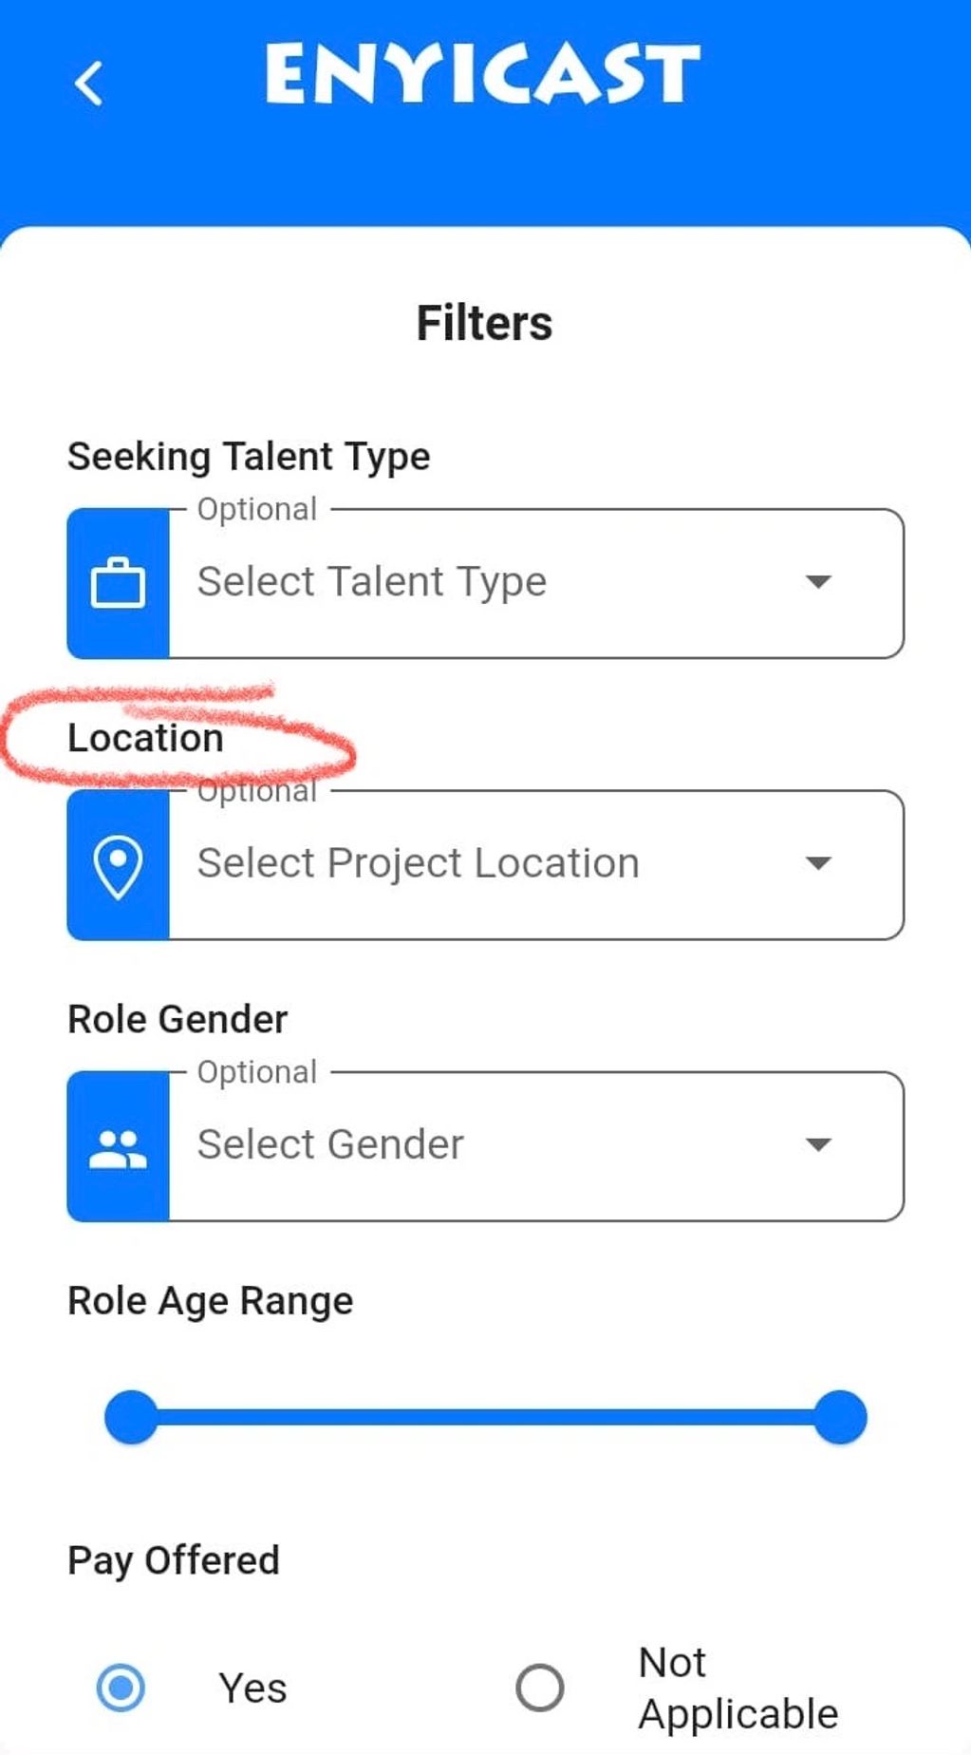
Task: Click the ENYICAST logo title
Action: (x=483, y=74)
